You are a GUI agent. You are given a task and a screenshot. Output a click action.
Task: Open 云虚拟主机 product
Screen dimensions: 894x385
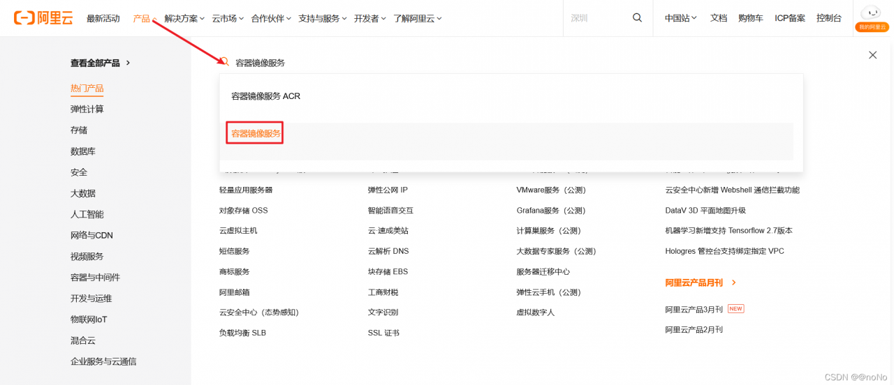click(x=238, y=230)
